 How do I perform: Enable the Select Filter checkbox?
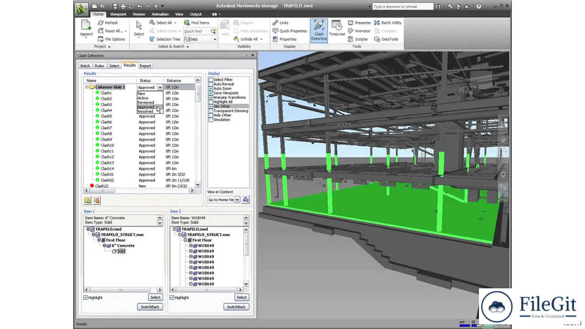[211, 80]
